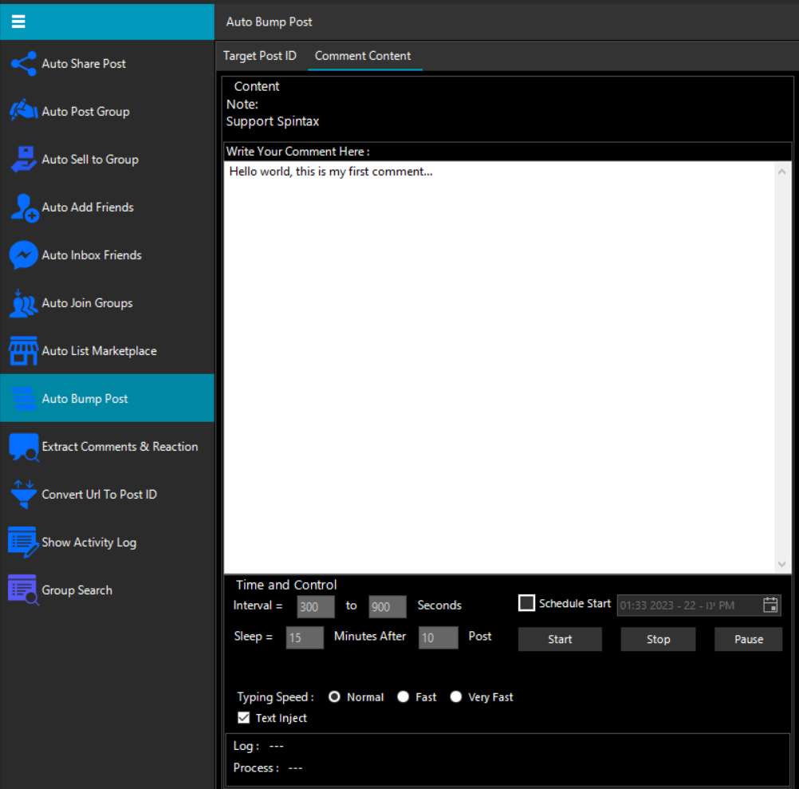799x789 pixels.
Task: Select Fast typing speed
Action: pos(403,696)
